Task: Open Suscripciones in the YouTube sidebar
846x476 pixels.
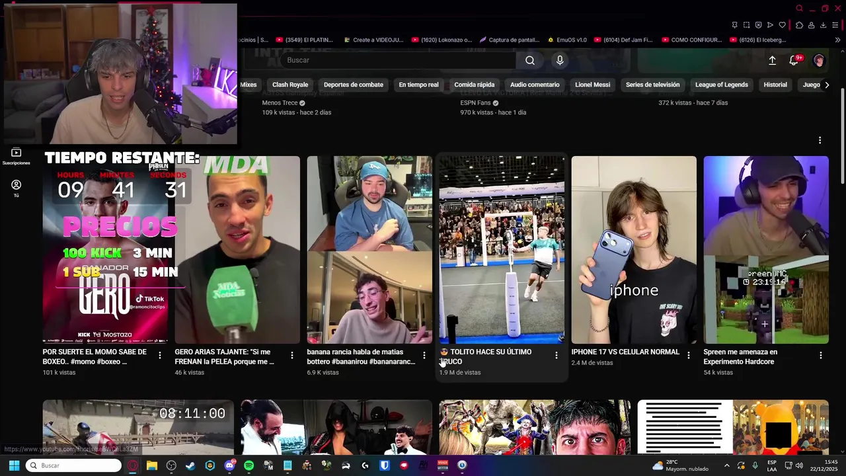Action: pyautogui.click(x=17, y=156)
